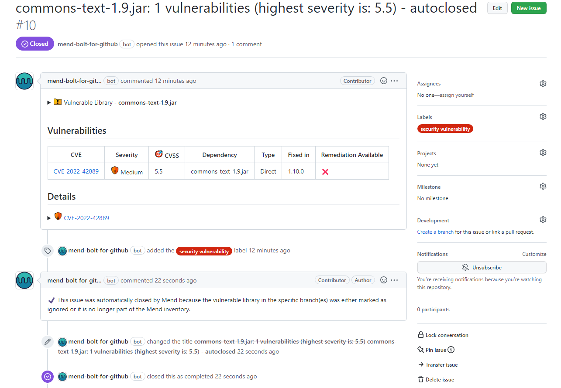The image size is (561, 388).
Task: Open three-dot menu on autoclosed comment
Action: pyautogui.click(x=394, y=280)
